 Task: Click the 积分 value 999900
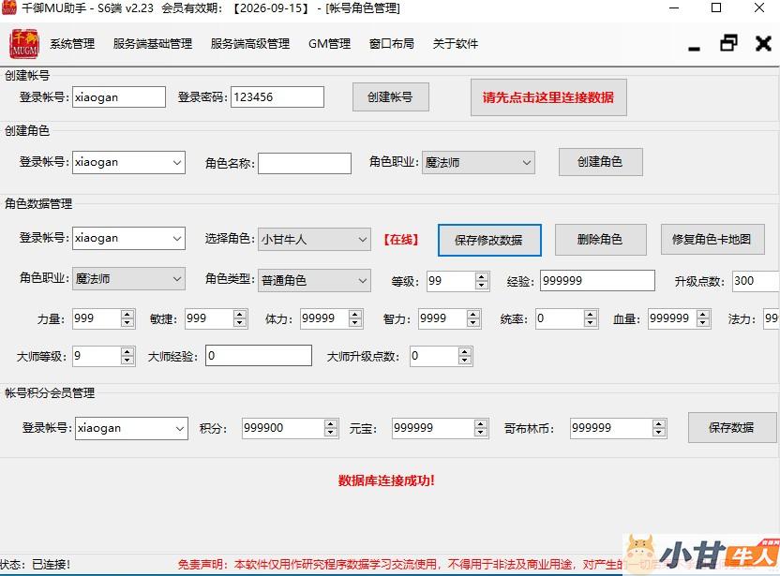click(x=263, y=428)
